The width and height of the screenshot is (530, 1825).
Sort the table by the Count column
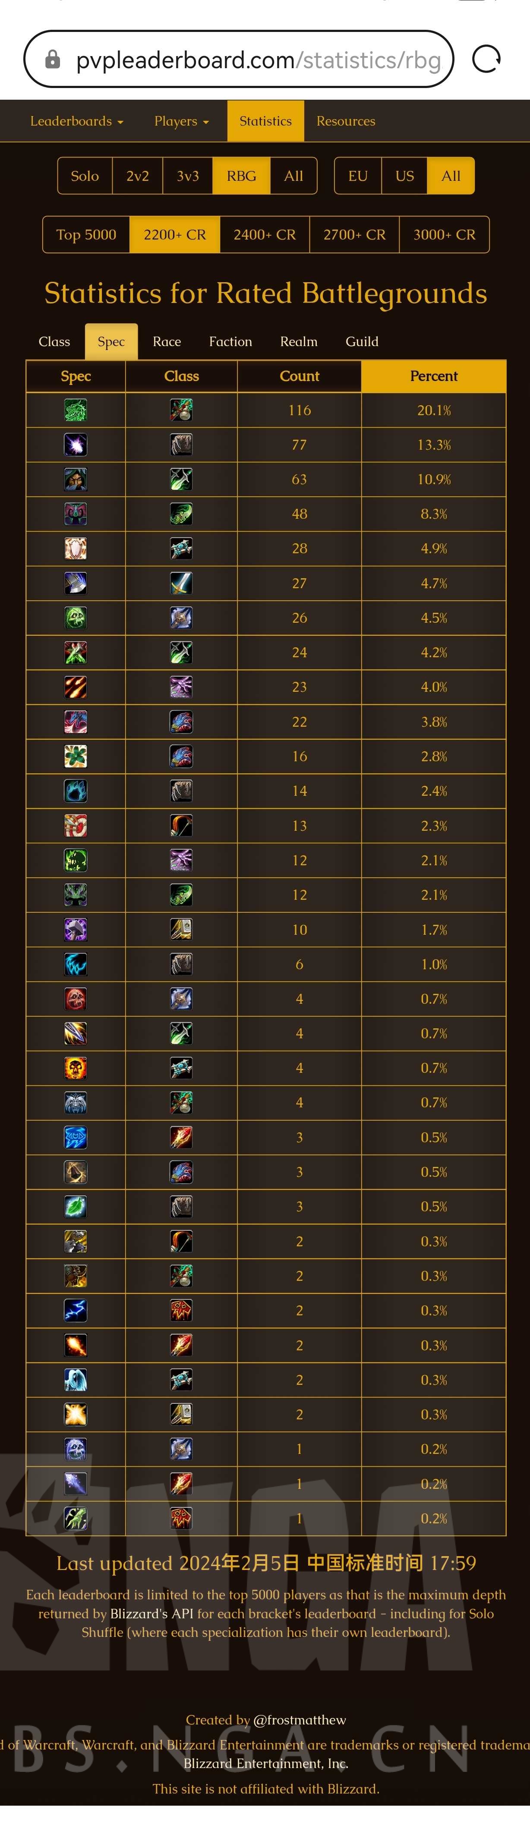pyautogui.click(x=299, y=376)
